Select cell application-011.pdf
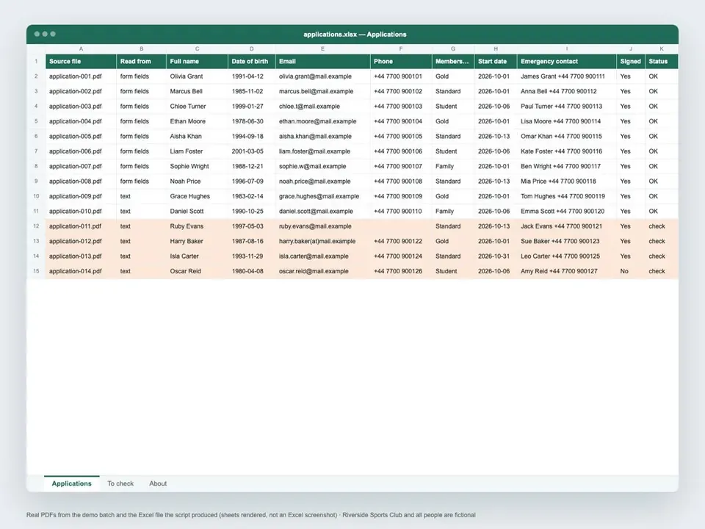Image resolution: width=705 pixels, height=529 pixels. [81, 226]
